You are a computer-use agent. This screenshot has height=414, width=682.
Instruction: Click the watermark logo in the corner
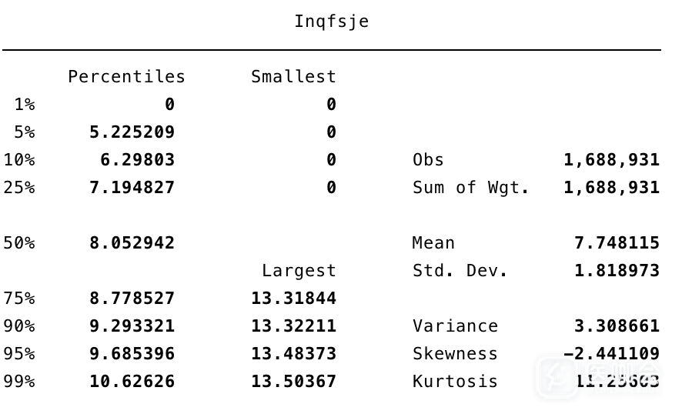[557, 376]
